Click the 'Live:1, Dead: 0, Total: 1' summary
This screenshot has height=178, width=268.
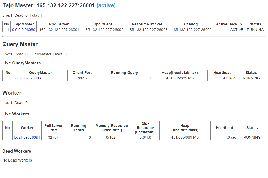coord(22,15)
